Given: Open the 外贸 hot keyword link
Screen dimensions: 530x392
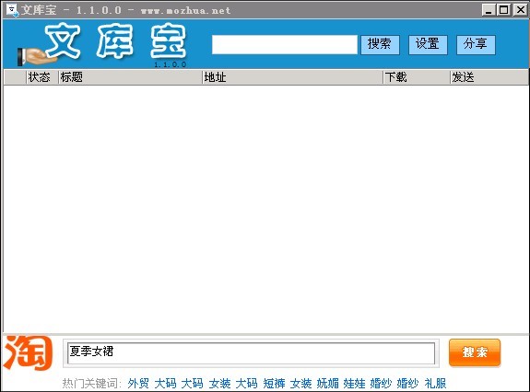Looking at the screenshot, I should pos(138,383).
